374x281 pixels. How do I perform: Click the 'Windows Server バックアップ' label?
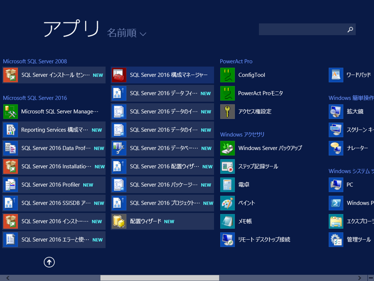270,148
